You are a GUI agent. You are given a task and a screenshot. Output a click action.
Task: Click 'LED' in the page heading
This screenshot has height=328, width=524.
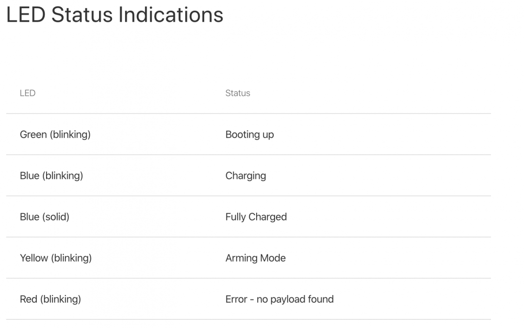25,15
